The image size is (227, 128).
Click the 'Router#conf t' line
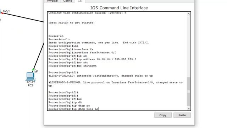coord(59,39)
